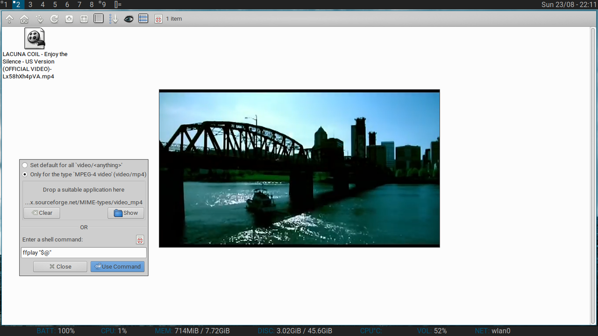Toggle showing hidden files with the eye
Screen dimensions: 598x336
coord(128,19)
